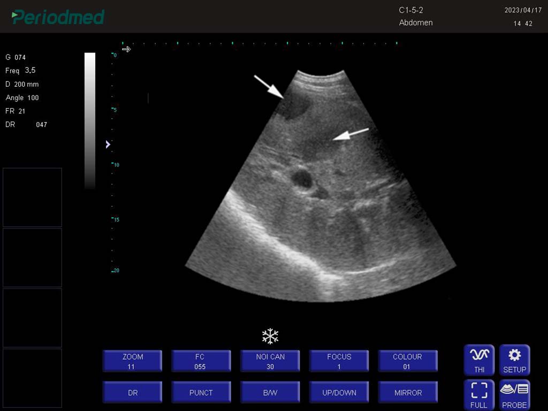
Task: Select the first empty thumbnail slot
Action: tap(32, 197)
